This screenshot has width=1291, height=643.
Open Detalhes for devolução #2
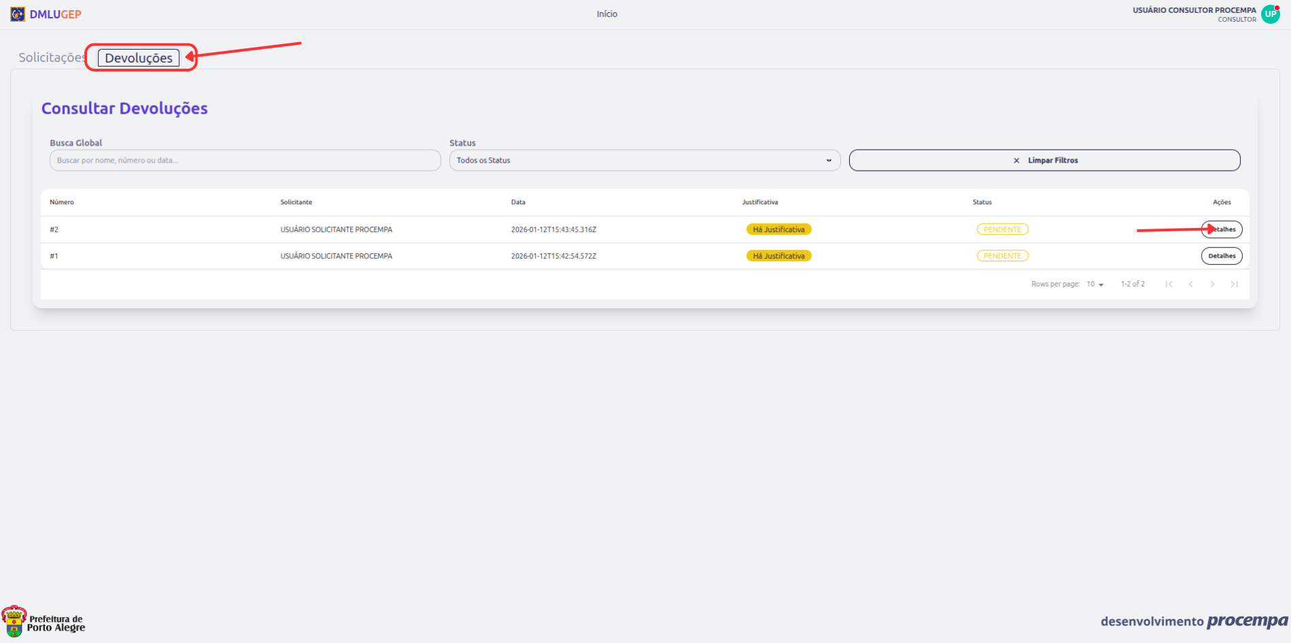[x=1222, y=229]
